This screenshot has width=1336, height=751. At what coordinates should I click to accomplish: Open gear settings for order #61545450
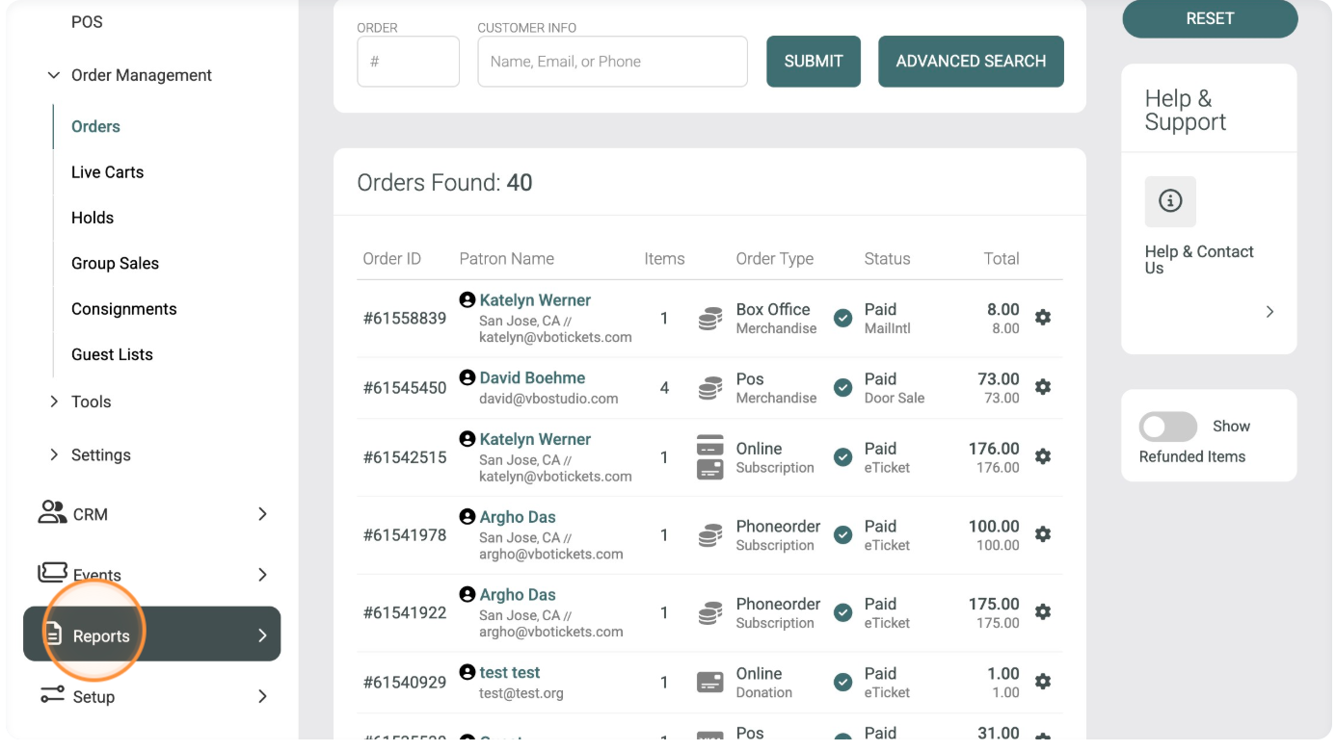(x=1042, y=386)
